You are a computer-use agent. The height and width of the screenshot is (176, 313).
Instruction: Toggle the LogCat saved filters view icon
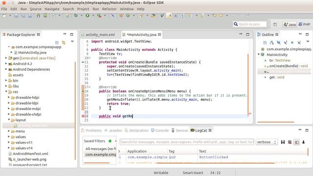pos(297,142)
